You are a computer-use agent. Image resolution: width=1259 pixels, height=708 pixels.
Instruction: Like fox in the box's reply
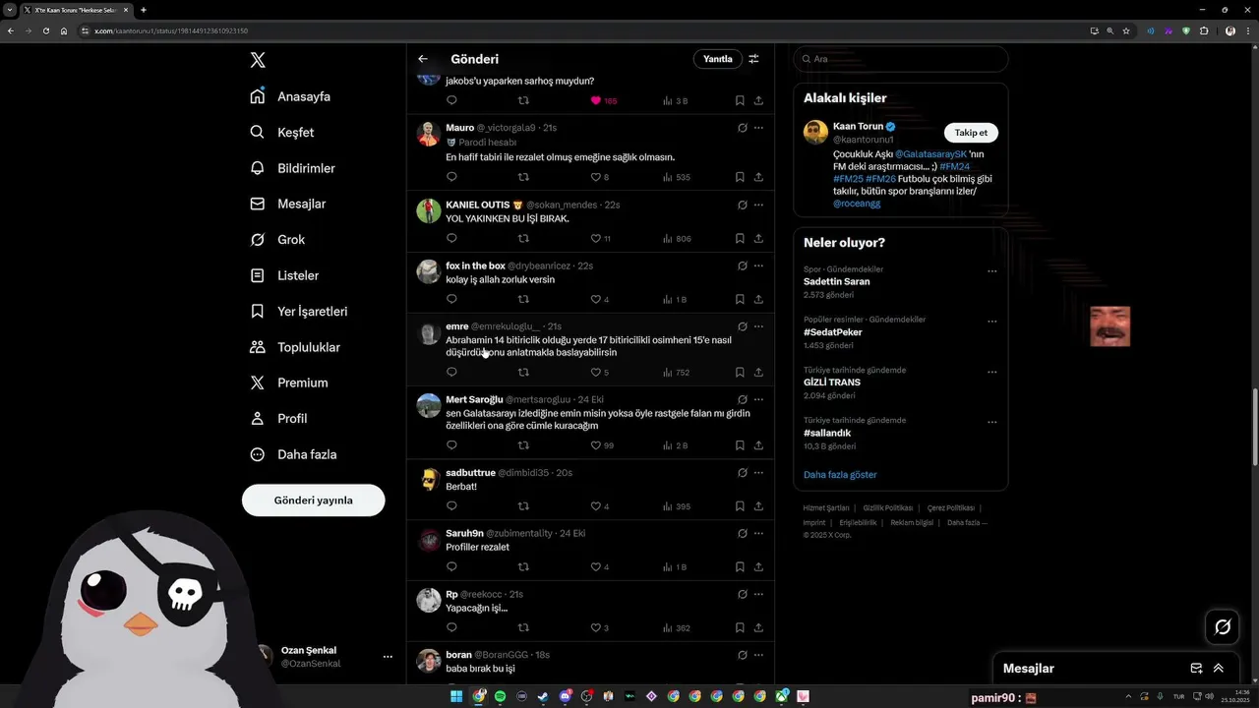[596, 299]
